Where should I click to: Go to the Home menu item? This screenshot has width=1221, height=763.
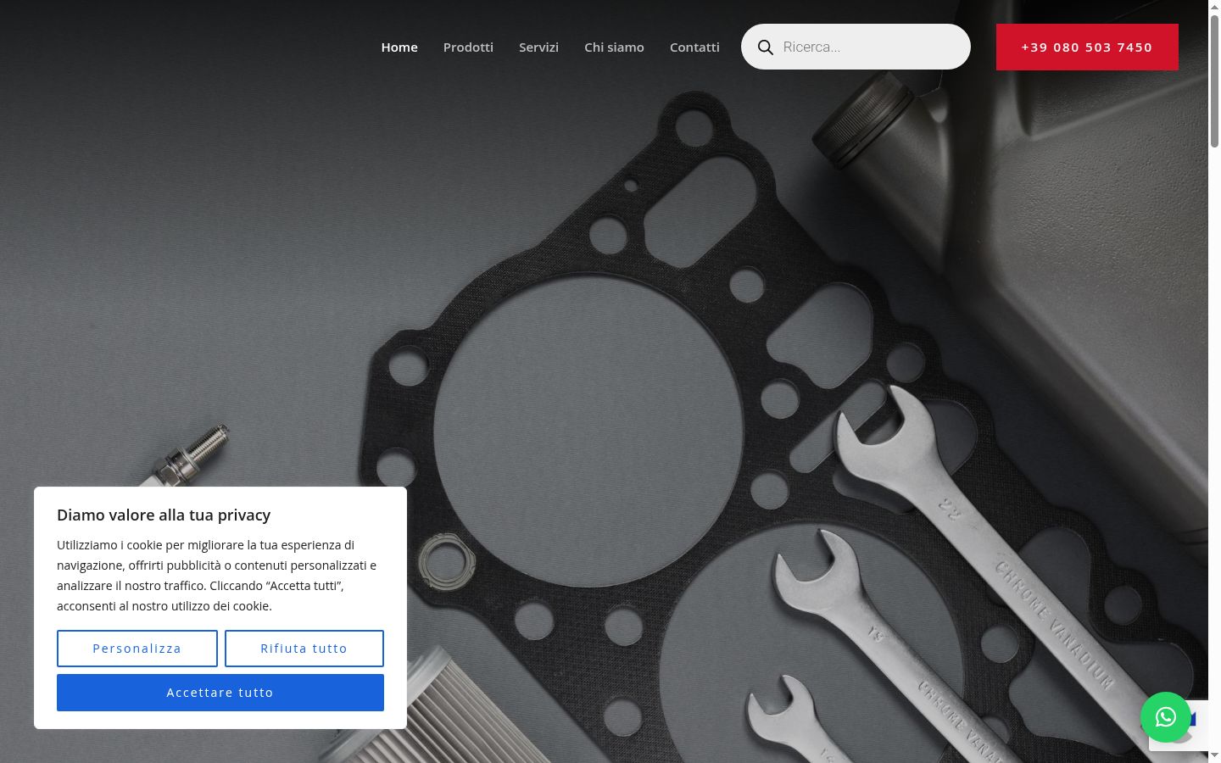pos(399,47)
